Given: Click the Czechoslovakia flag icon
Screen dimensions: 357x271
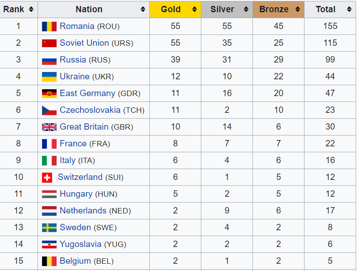Looking at the screenshot, I should (x=49, y=110).
